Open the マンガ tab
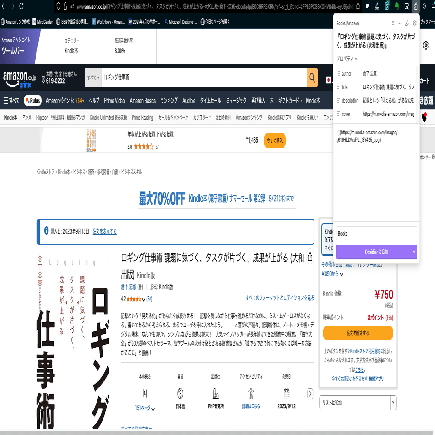Screen dimensions: 435x435 click(27, 118)
